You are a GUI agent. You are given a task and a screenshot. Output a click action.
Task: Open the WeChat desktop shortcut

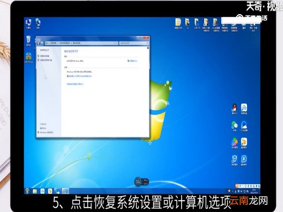(x=234, y=126)
